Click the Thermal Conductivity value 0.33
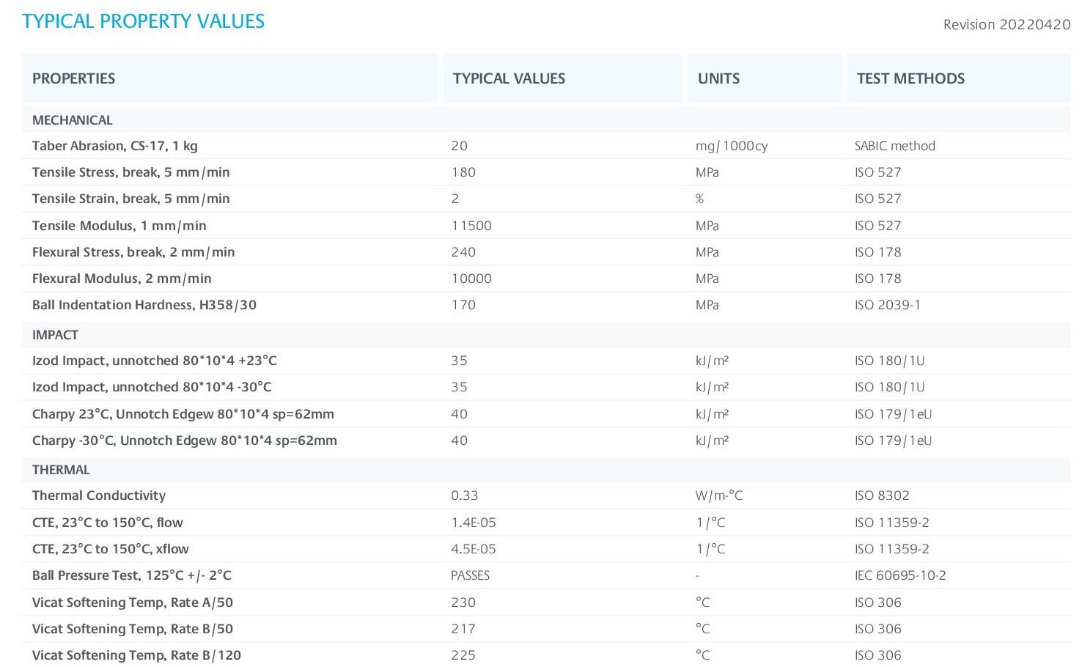The width and height of the screenshot is (1082, 667). click(464, 495)
